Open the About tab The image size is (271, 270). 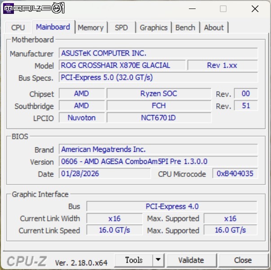pyautogui.click(x=214, y=28)
